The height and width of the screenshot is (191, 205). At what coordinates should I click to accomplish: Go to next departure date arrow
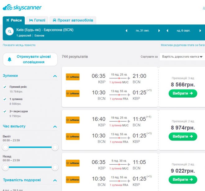[x=159, y=31]
